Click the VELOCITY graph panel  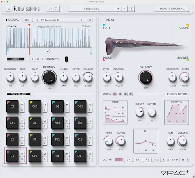[177, 112]
